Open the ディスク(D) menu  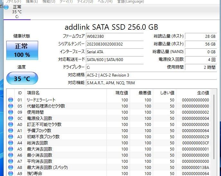click(x=85, y=1)
